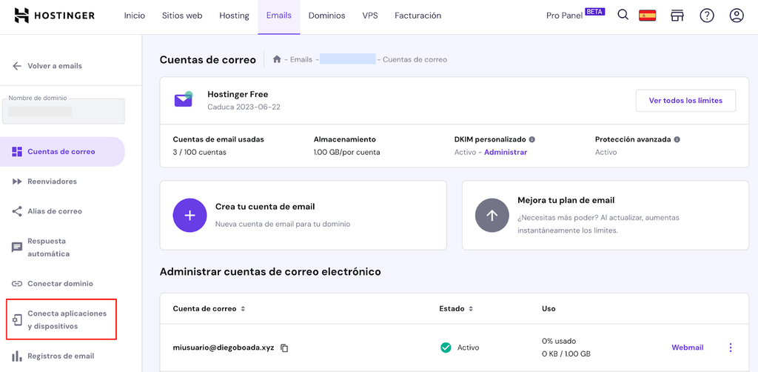Open search with the magnifier icon
The width and height of the screenshot is (758, 372).
click(623, 15)
